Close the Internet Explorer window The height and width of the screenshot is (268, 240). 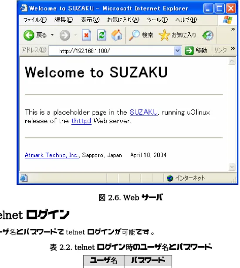231,8
